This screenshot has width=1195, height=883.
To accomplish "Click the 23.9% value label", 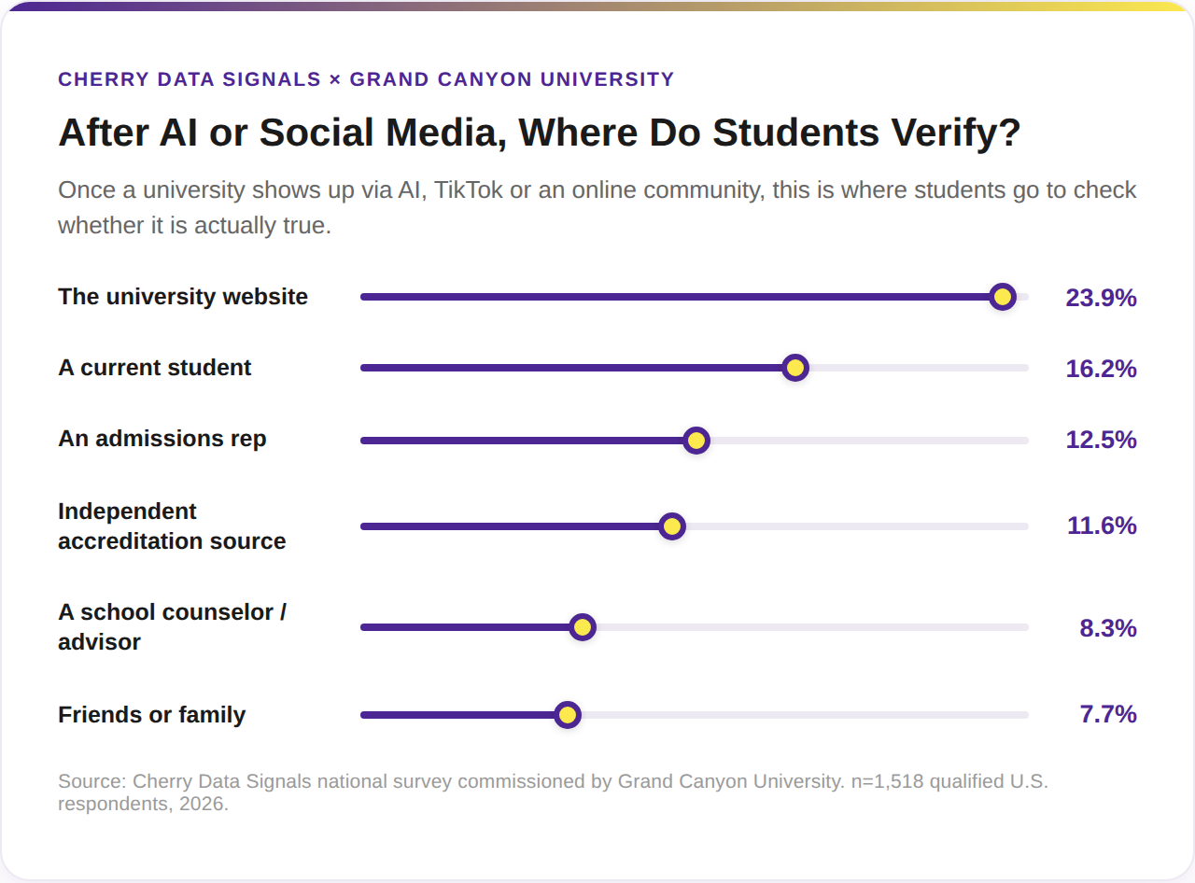I will (x=1101, y=298).
